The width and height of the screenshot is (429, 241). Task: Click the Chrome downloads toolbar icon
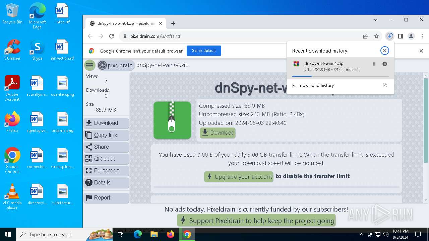click(389, 36)
